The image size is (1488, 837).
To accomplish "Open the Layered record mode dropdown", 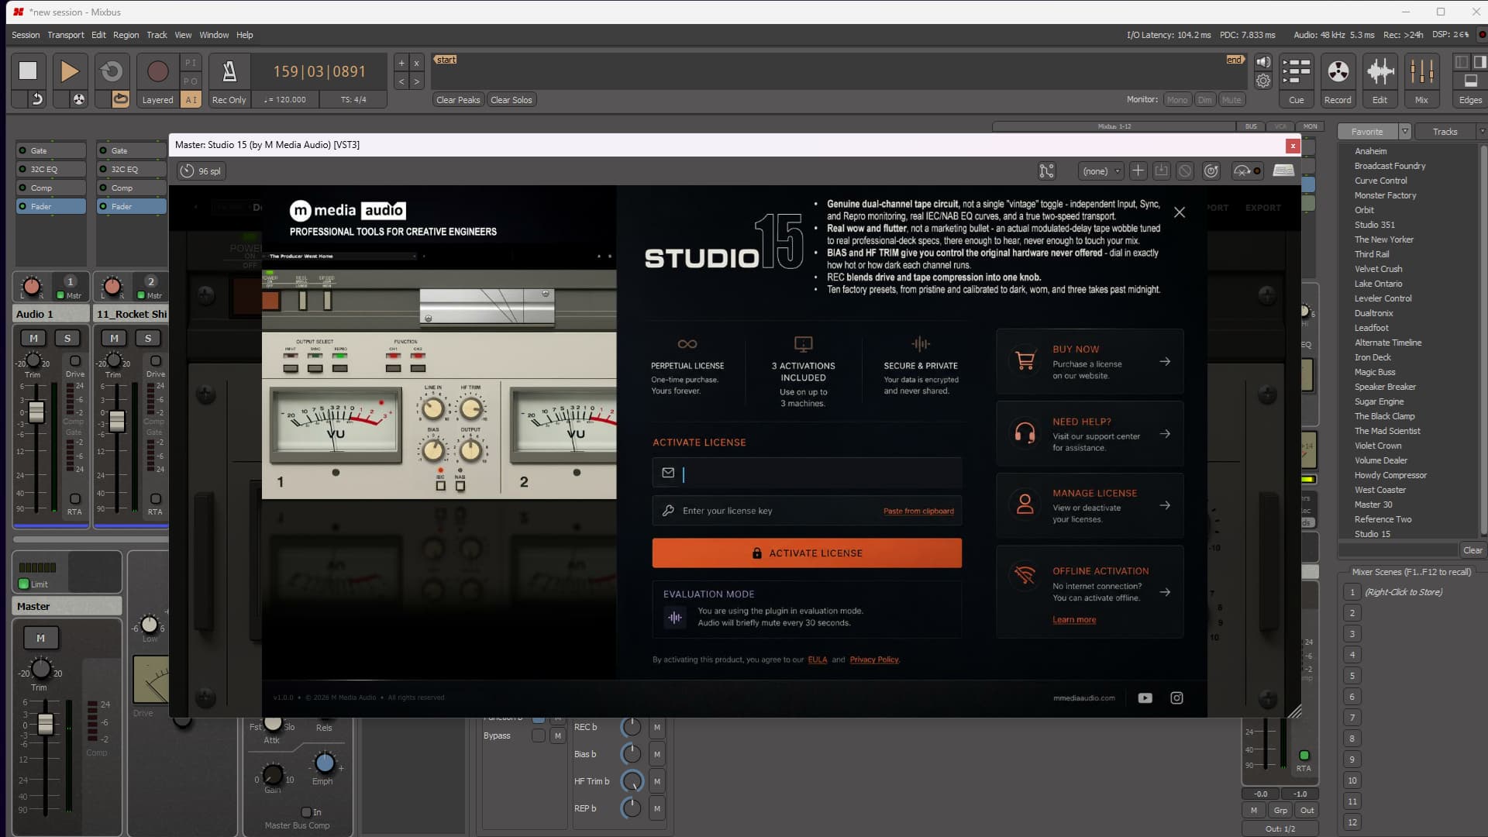I will tap(157, 100).
